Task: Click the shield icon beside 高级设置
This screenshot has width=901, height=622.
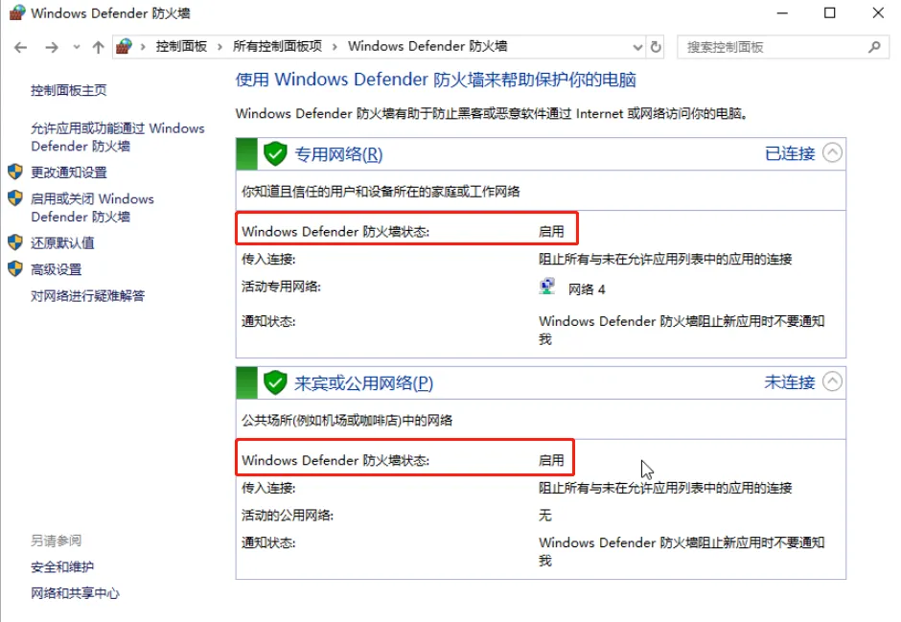Action: point(14,267)
